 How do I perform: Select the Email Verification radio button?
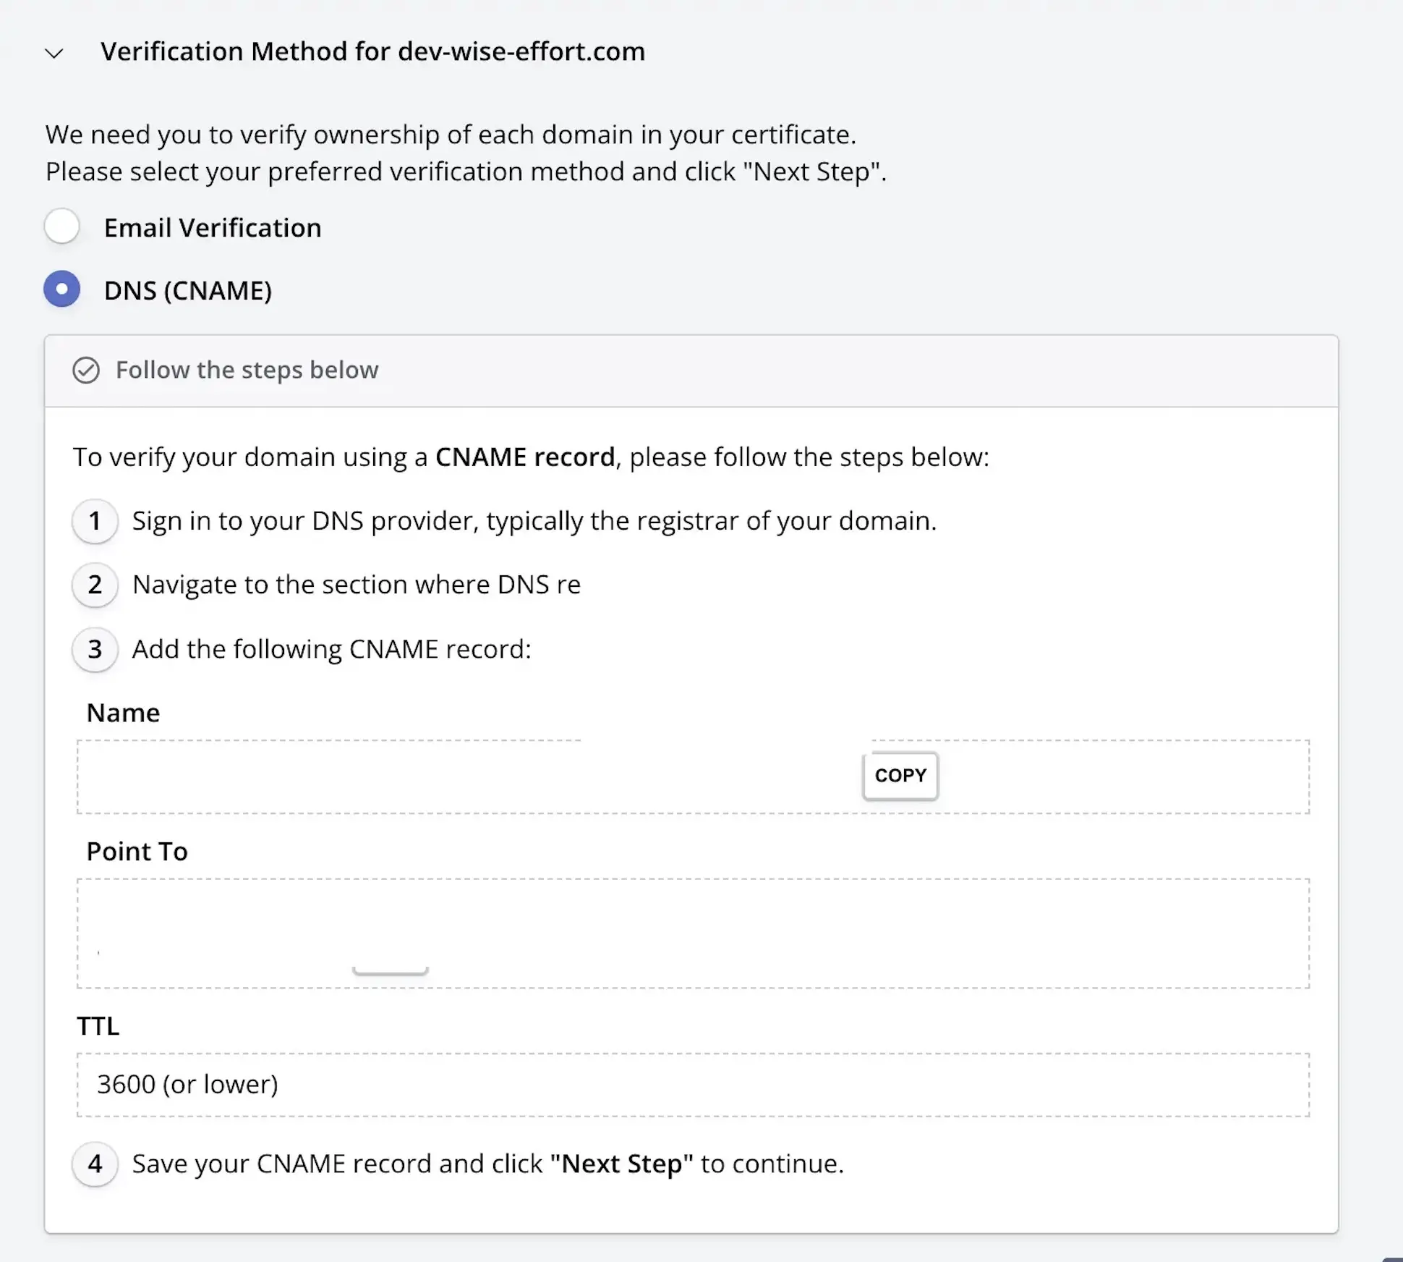click(x=62, y=226)
